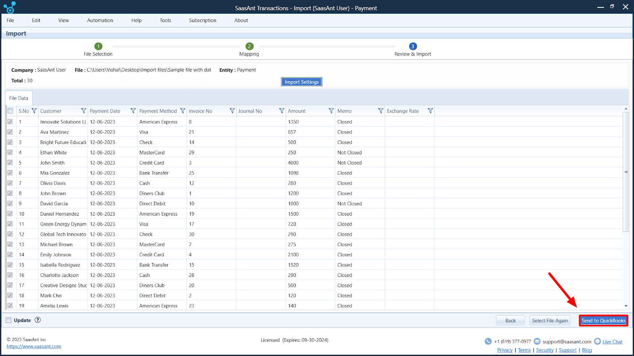The width and height of the screenshot is (634, 356).
Task: Open the Privacy link
Action: (505, 350)
